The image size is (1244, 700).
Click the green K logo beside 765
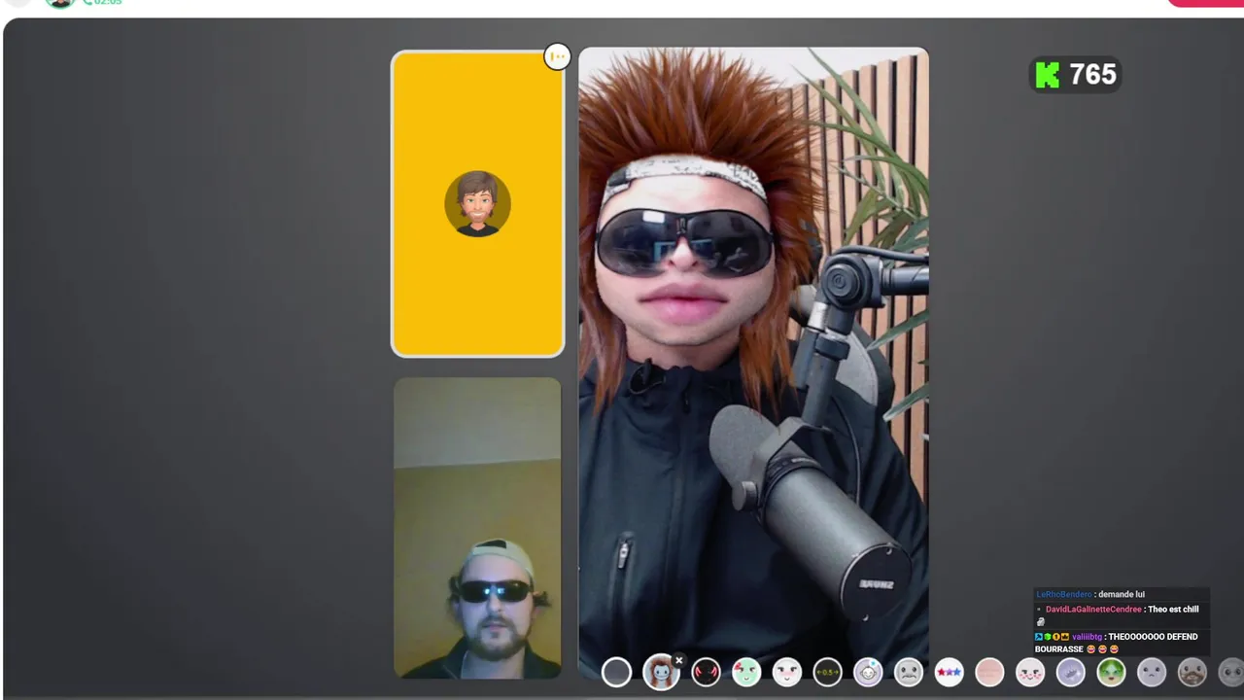click(1048, 75)
